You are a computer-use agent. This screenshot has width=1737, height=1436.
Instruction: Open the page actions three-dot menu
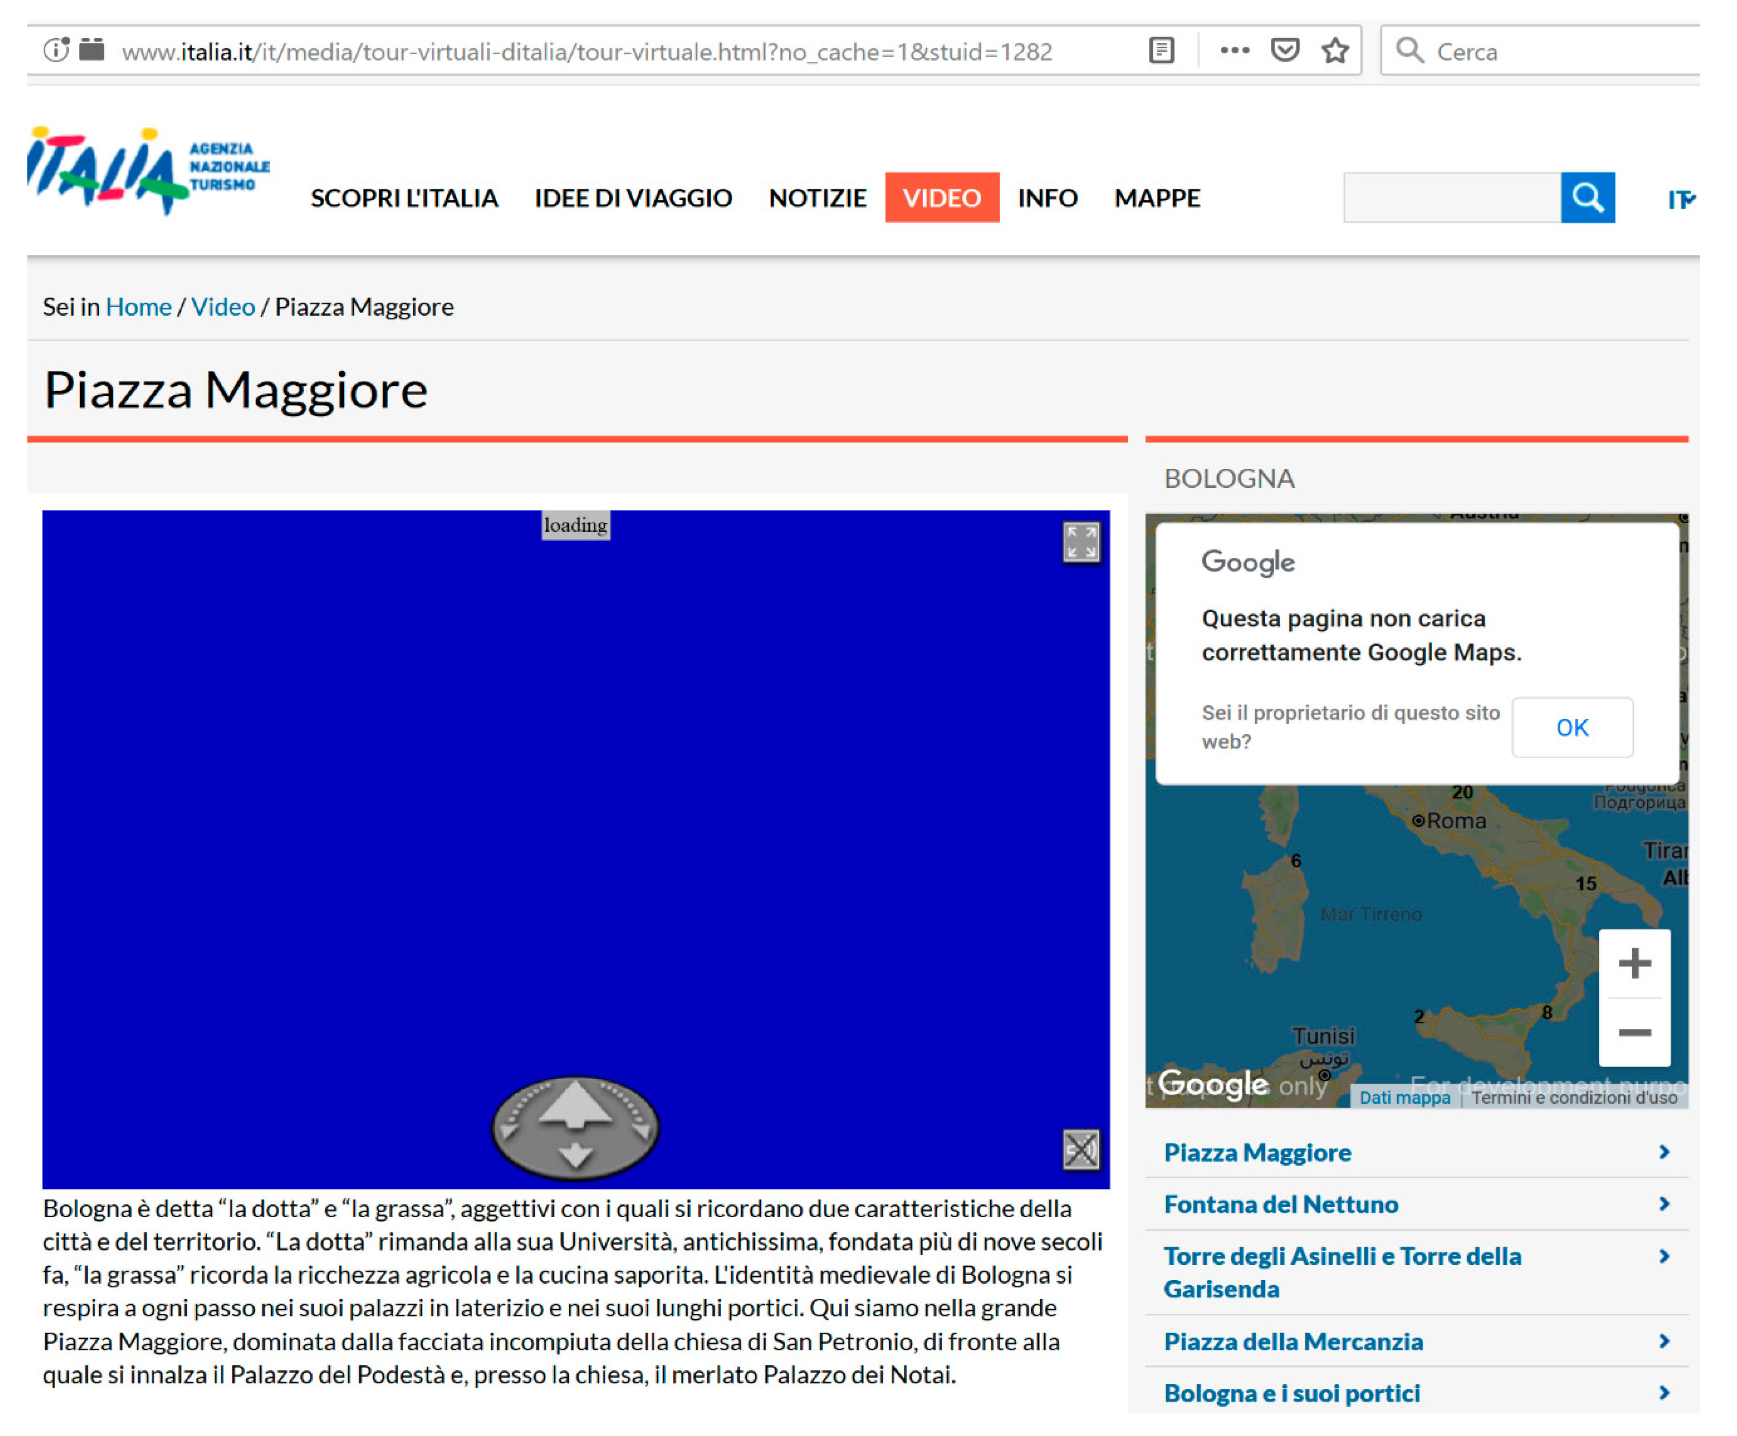point(1234,50)
